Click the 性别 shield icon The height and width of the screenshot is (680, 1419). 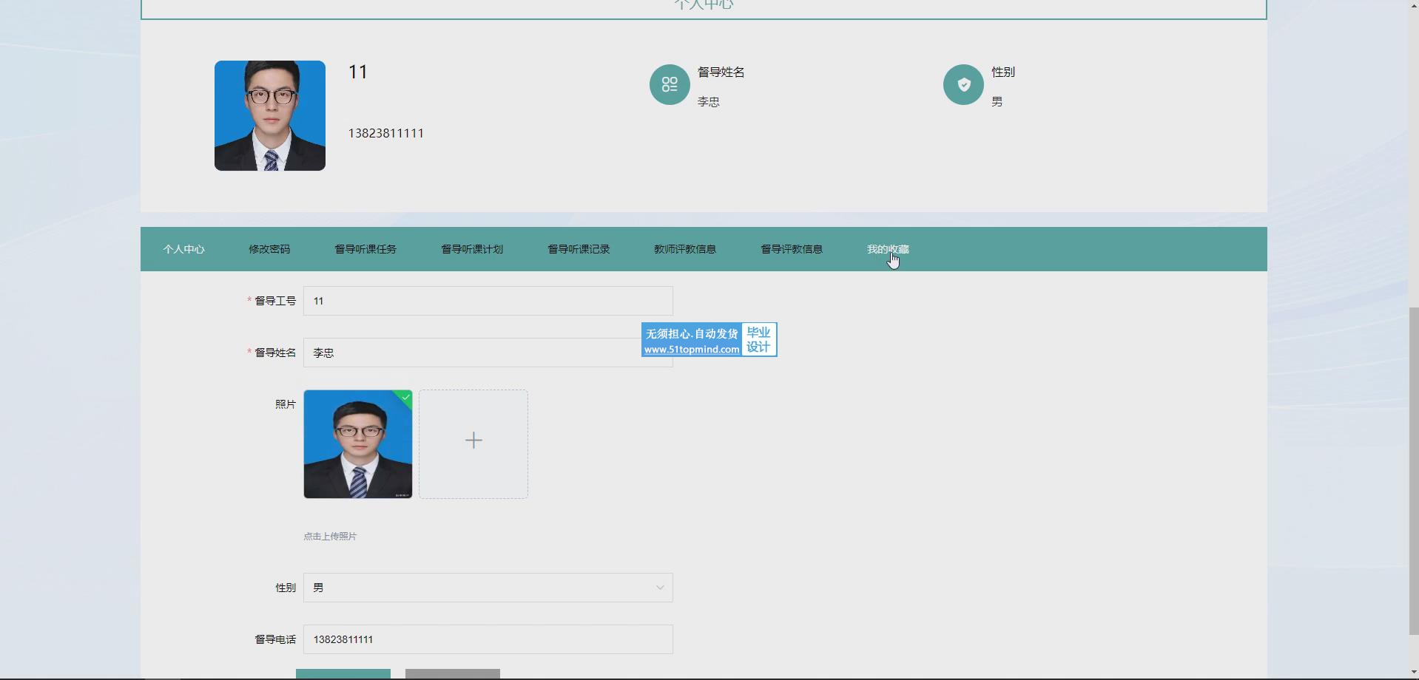[963, 85]
